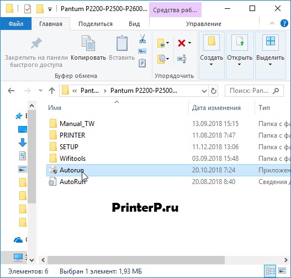Open the Recent locations dropdown arrow
Image resolution: width=291 pixels, height=278 pixels.
pos(40,91)
